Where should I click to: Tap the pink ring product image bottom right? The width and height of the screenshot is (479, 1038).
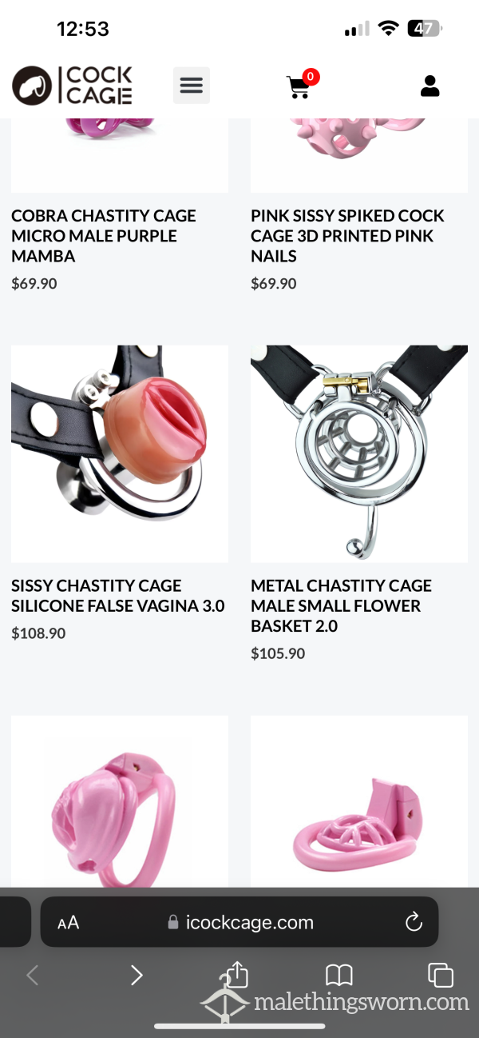pos(359,801)
